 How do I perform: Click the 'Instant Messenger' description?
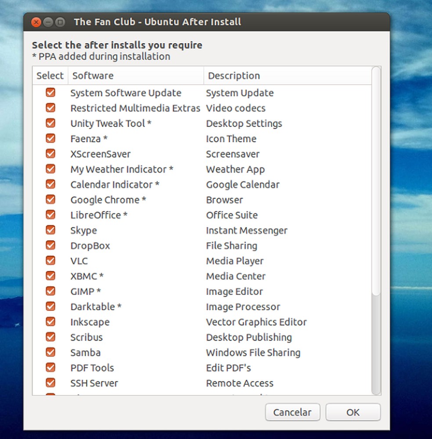click(247, 231)
